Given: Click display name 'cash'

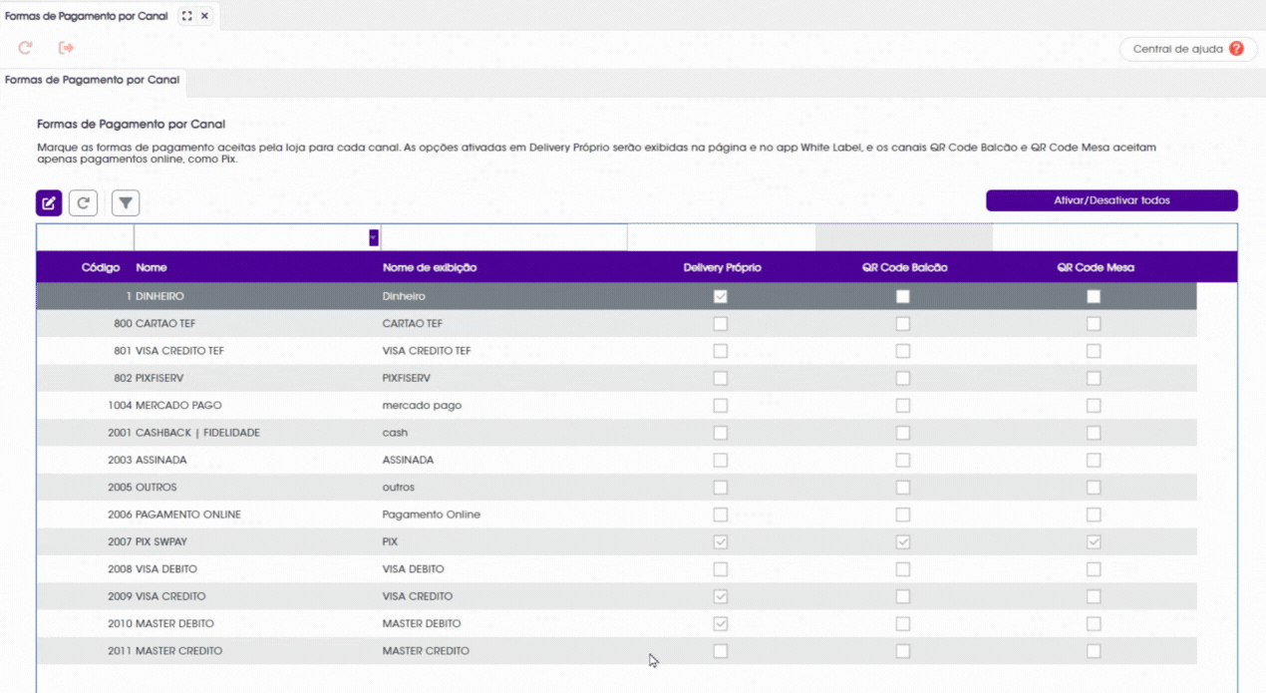Looking at the screenshot, I should [x=395, y=433].
